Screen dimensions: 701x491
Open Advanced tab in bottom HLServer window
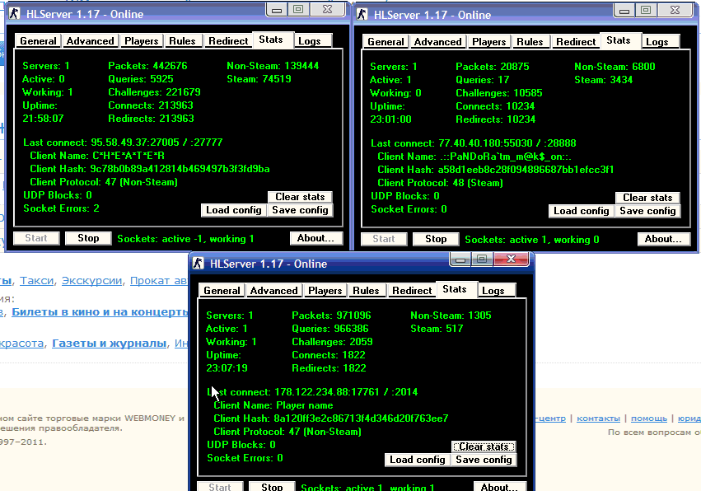coord(274,291)
